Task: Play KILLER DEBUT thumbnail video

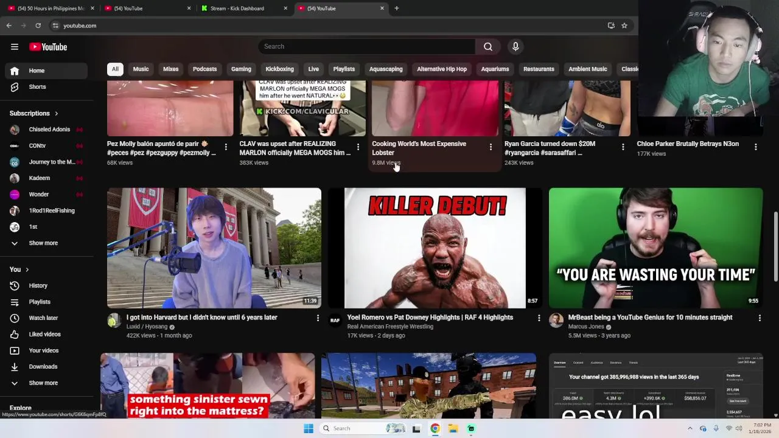Action: point(435,248)
